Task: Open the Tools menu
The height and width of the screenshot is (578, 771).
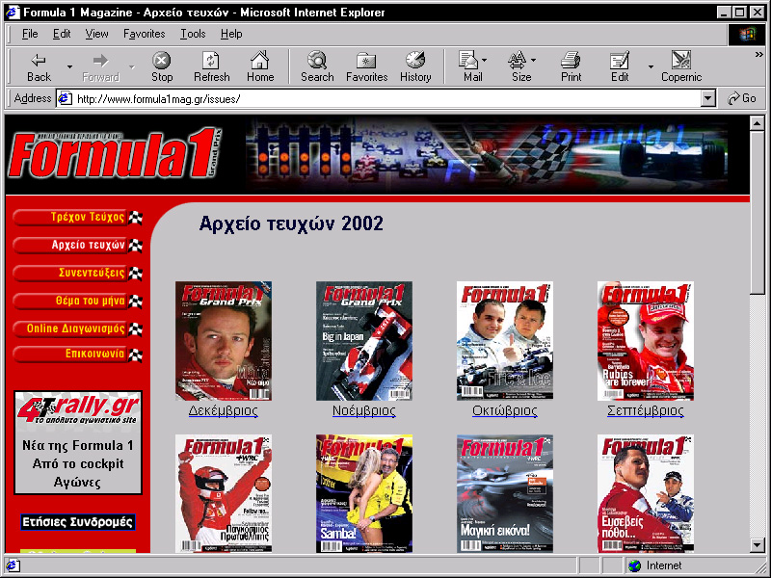Action: (x=193, y=34)
